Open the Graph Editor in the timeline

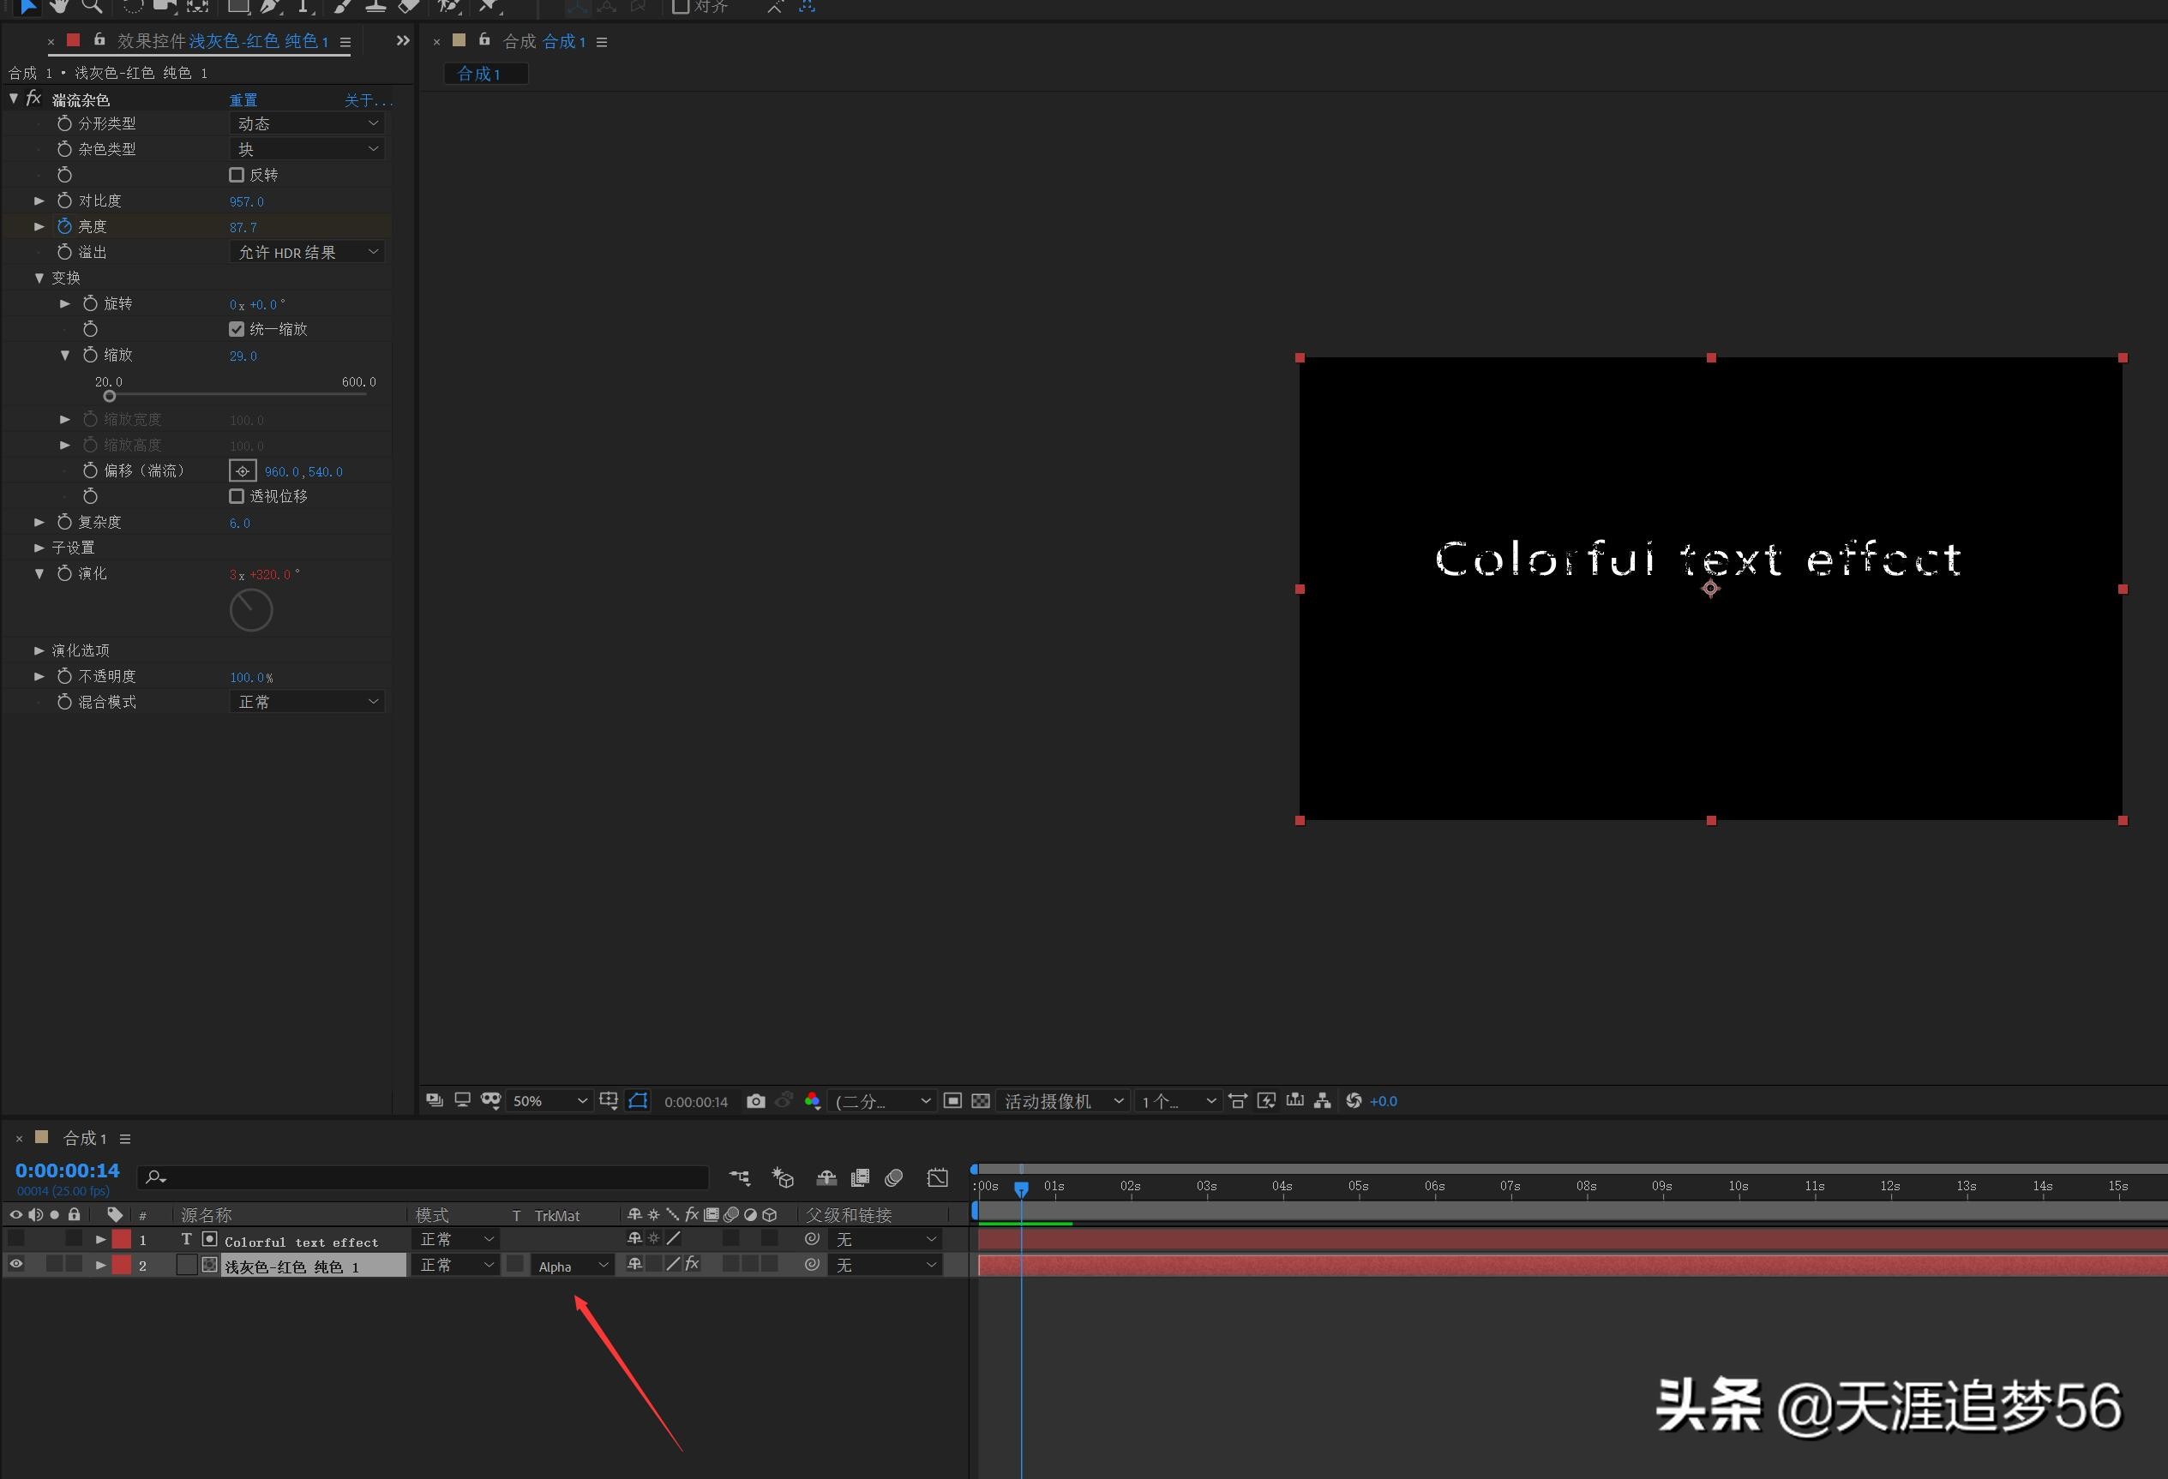point(937,1177)
